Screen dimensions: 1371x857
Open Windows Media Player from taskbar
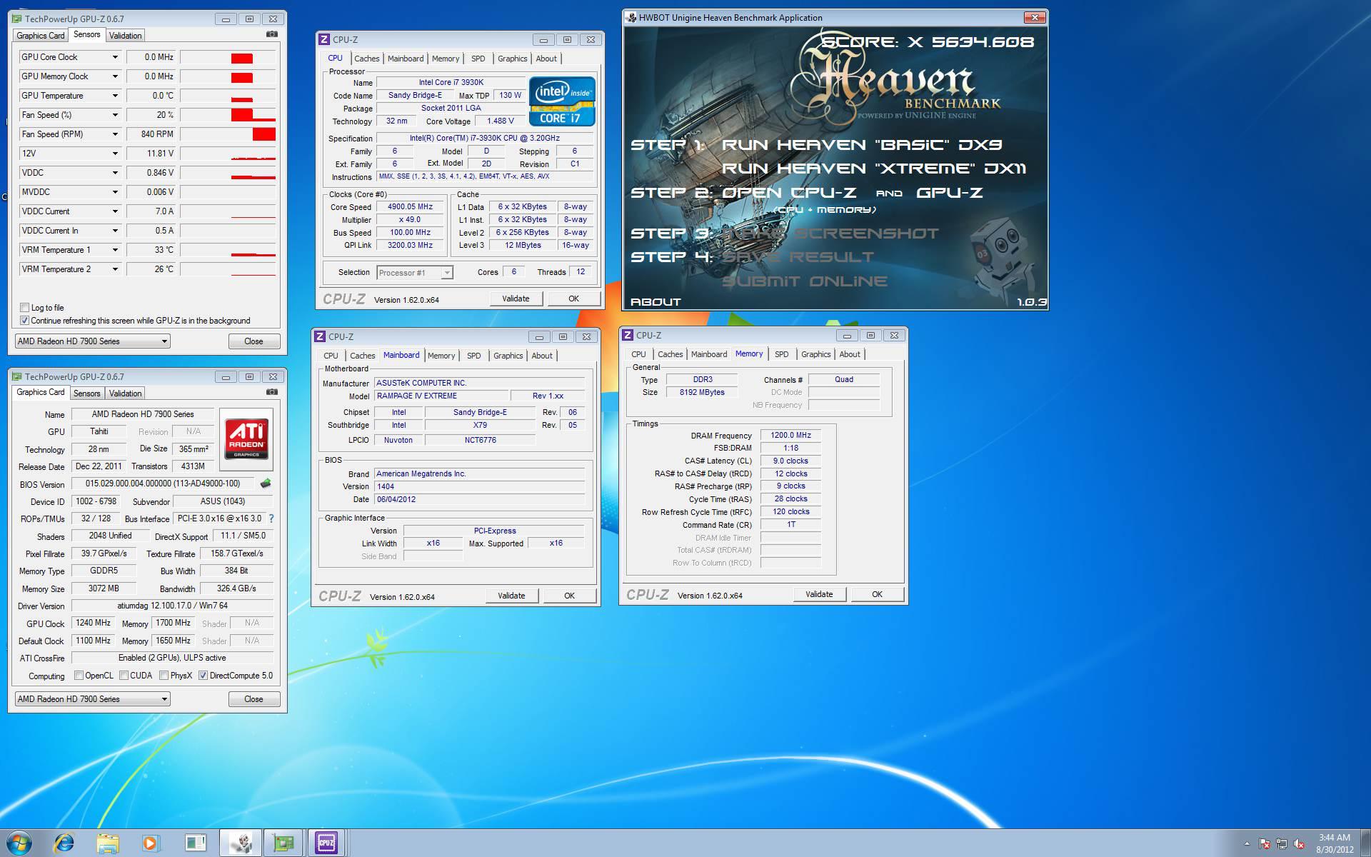(151, 843)
